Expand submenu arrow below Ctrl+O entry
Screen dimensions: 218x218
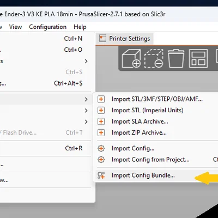coord(86,61)
